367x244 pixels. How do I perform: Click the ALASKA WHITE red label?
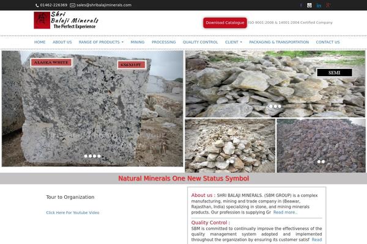[x=51, y=62]
